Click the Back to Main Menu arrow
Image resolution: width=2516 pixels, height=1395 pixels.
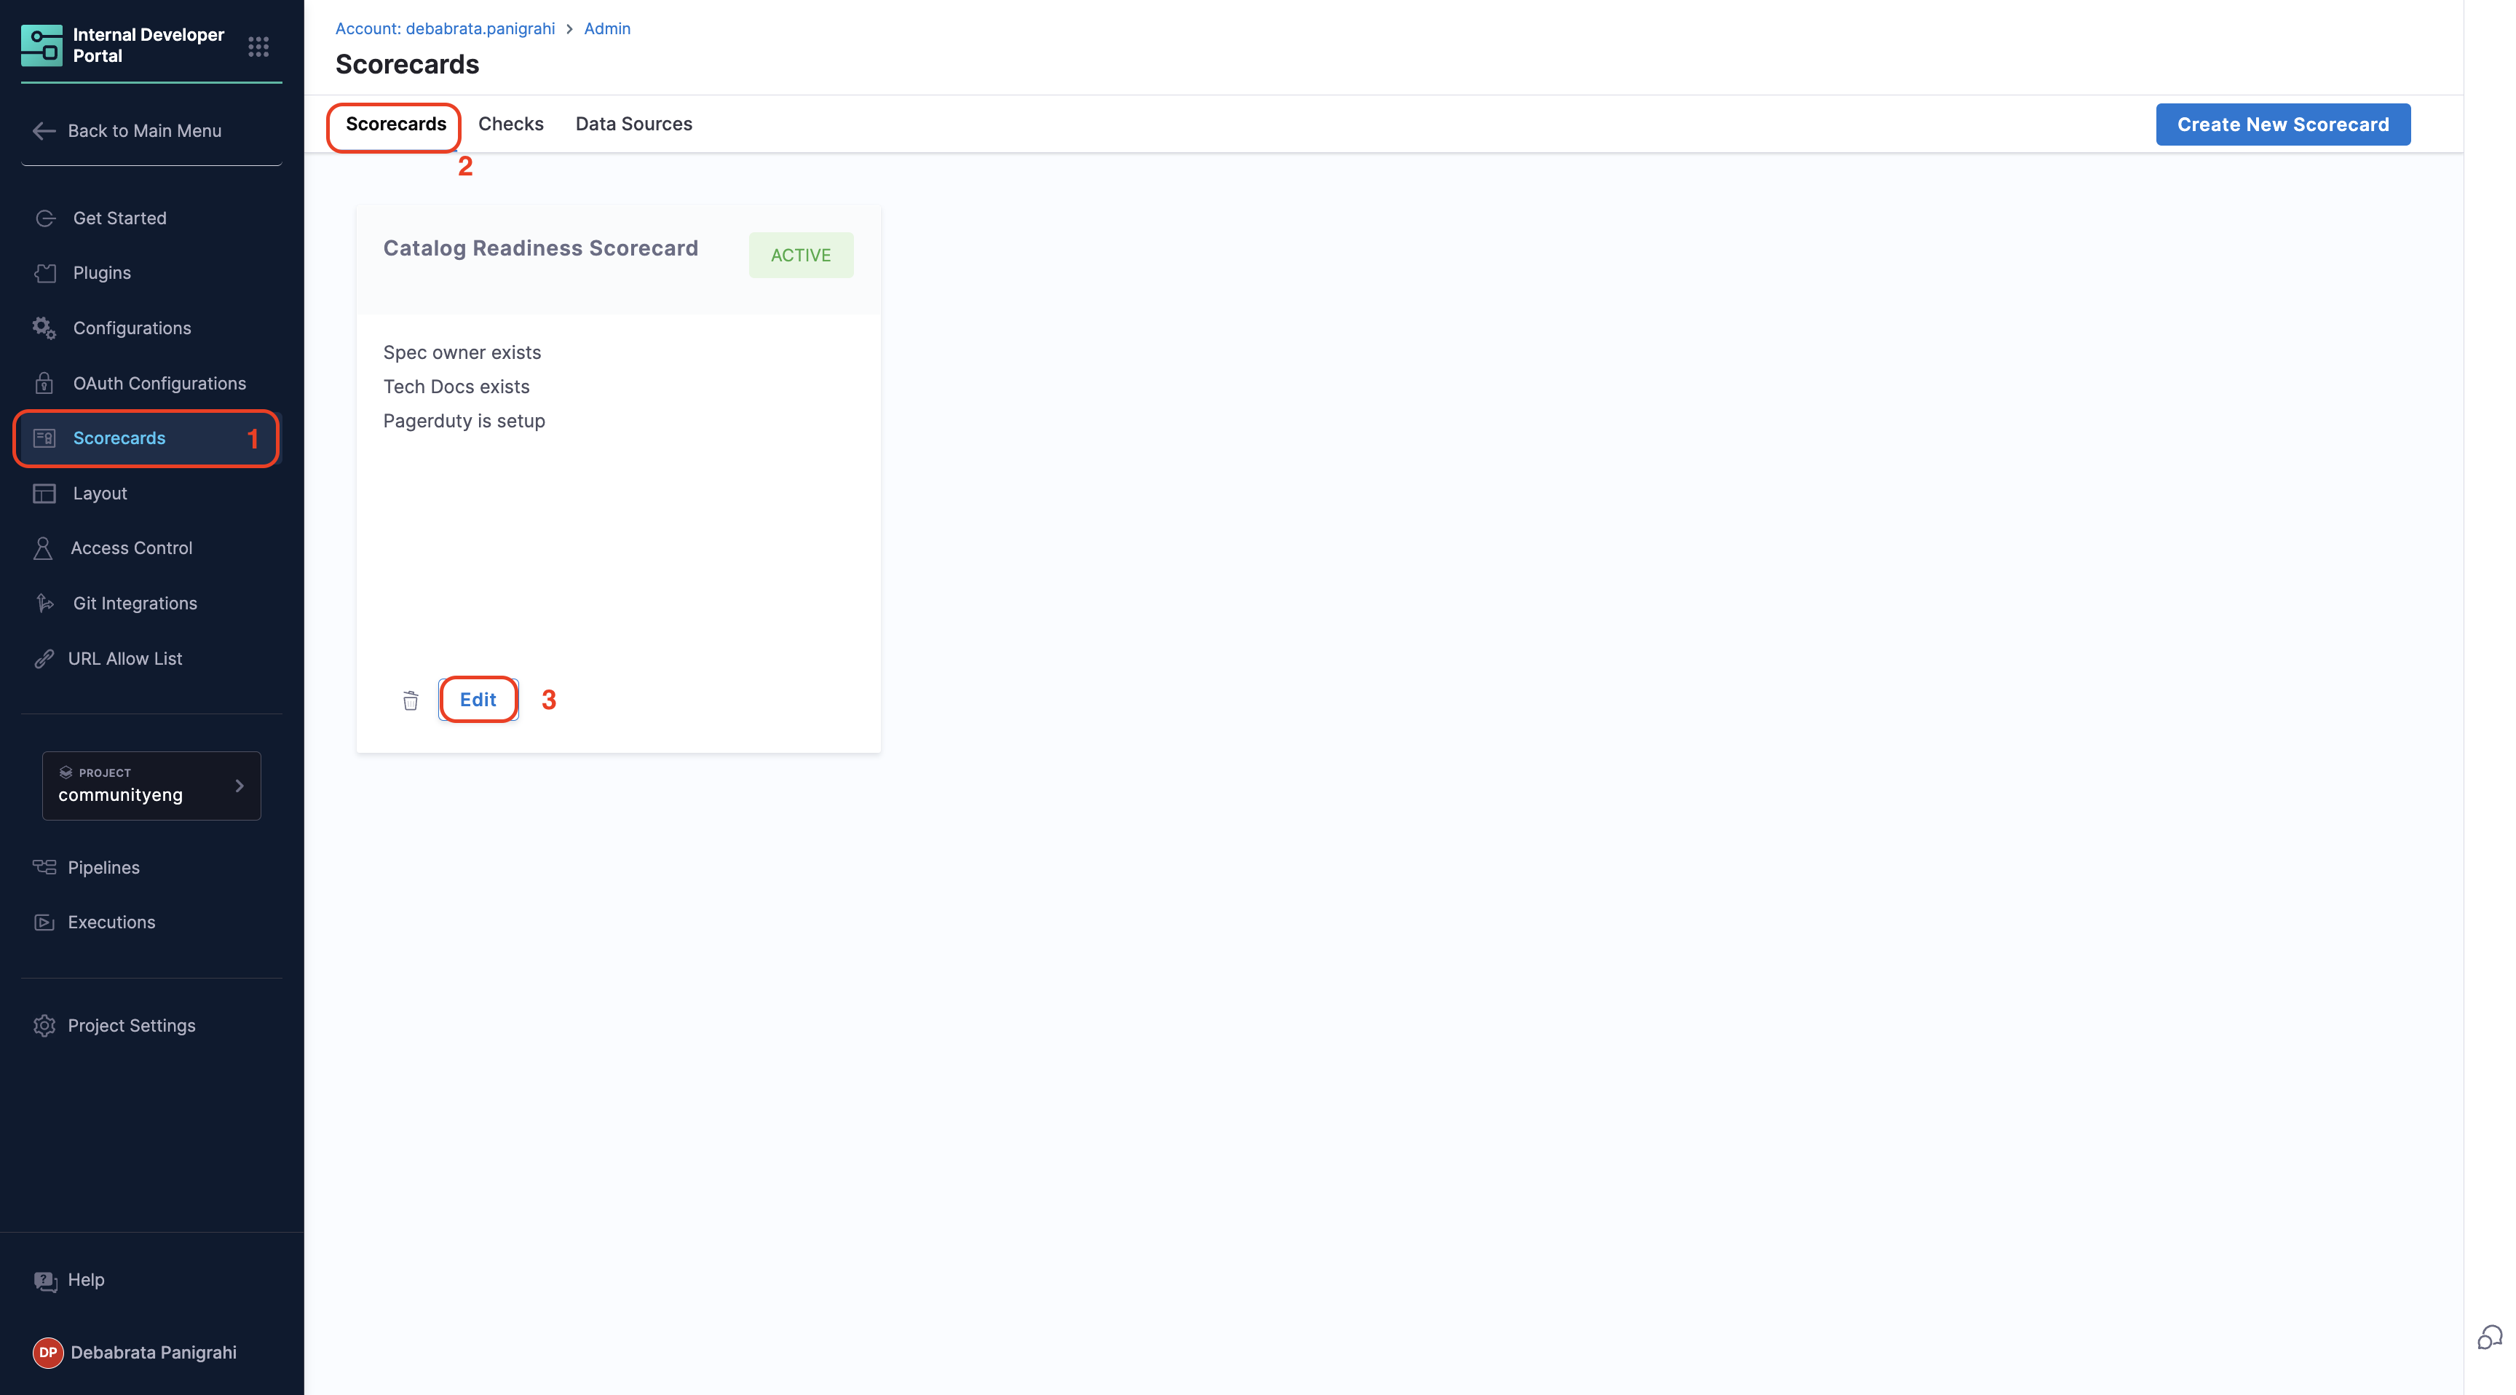[44, 131]
